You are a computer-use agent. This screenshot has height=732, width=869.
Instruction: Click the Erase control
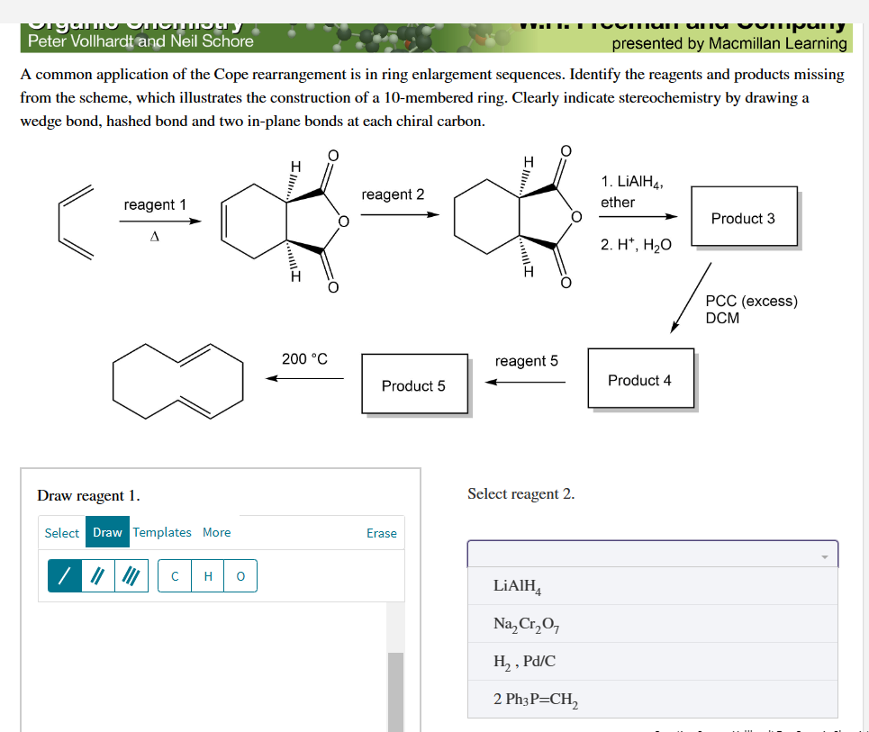click(381, 532)
